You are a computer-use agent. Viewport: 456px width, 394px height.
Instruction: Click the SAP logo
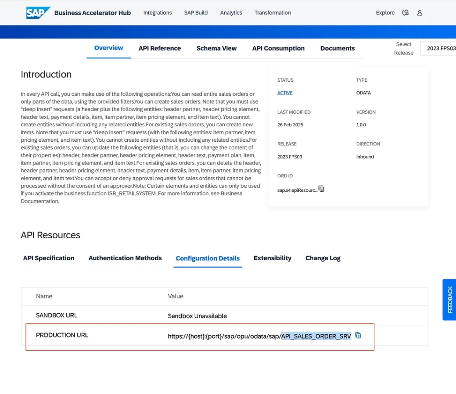pyautogui.click(x=38, y=13)
